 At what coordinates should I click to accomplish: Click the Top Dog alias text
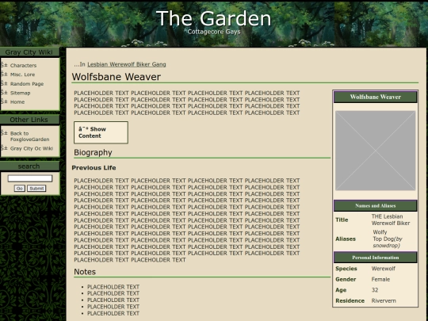[384, 239]
